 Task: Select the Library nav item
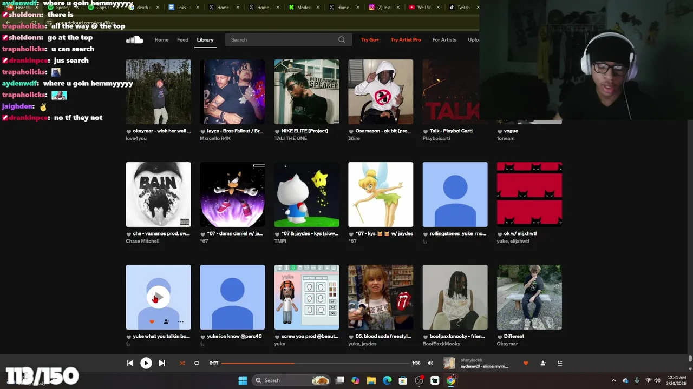pos(205,39)
